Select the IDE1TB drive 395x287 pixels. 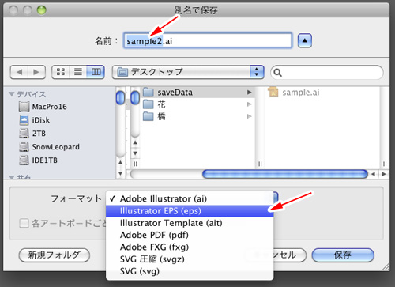click(x=38, y=160)
